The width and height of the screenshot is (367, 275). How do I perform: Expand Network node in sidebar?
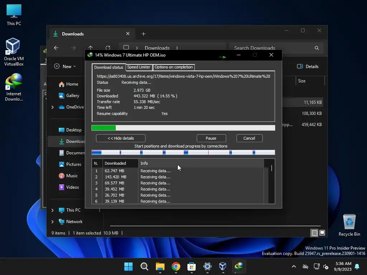tap(52, 222)
